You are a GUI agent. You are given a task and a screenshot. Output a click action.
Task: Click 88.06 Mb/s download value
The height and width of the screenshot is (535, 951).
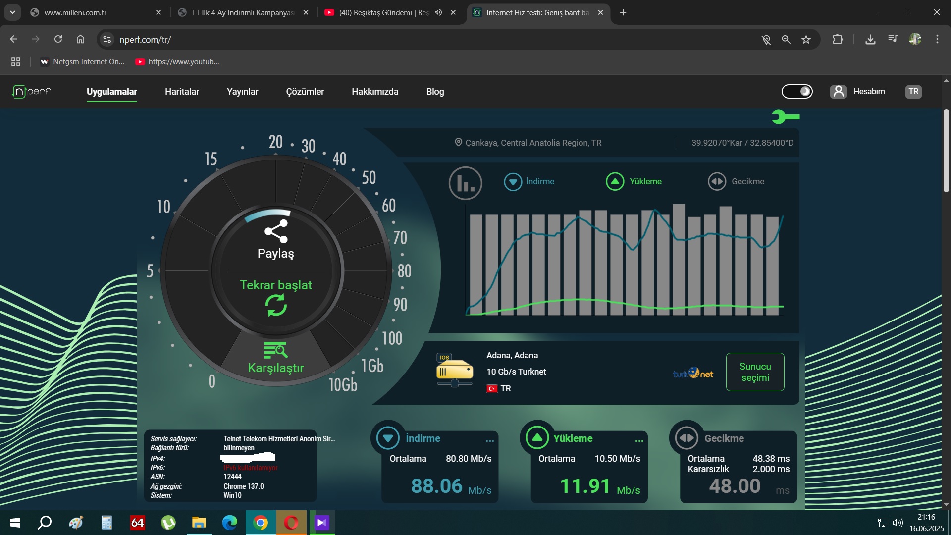click(451, 486)
